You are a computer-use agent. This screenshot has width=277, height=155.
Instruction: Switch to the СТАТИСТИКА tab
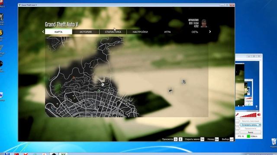(x=113, y=32)
